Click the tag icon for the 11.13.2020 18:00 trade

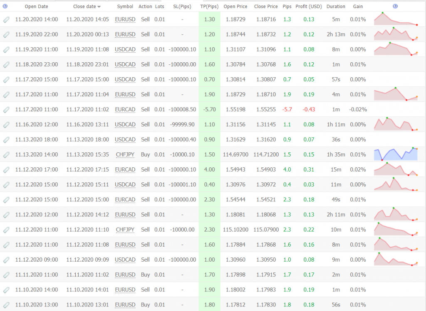pyautogui.click(x=6, y=140)
